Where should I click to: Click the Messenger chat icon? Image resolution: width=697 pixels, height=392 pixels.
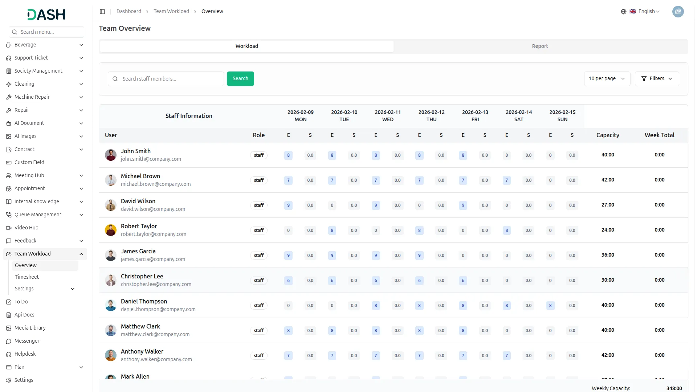pyautogui.click(x=9, y=341)
